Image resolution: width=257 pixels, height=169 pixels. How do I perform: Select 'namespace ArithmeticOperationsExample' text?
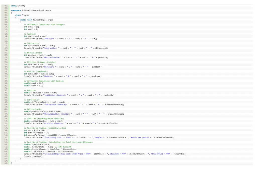(31, 11)
